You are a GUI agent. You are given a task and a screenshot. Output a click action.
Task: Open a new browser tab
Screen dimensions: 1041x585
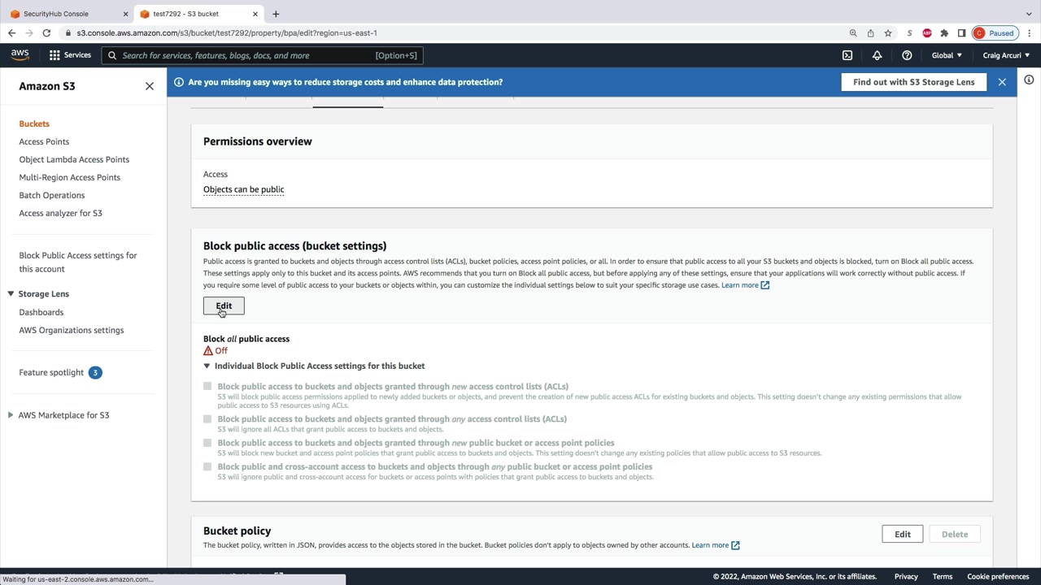click(x=276, y=14)
